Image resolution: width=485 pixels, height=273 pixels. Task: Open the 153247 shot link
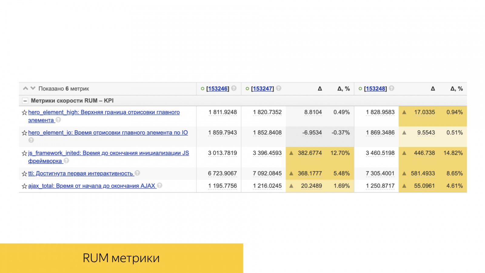point(263,89)
